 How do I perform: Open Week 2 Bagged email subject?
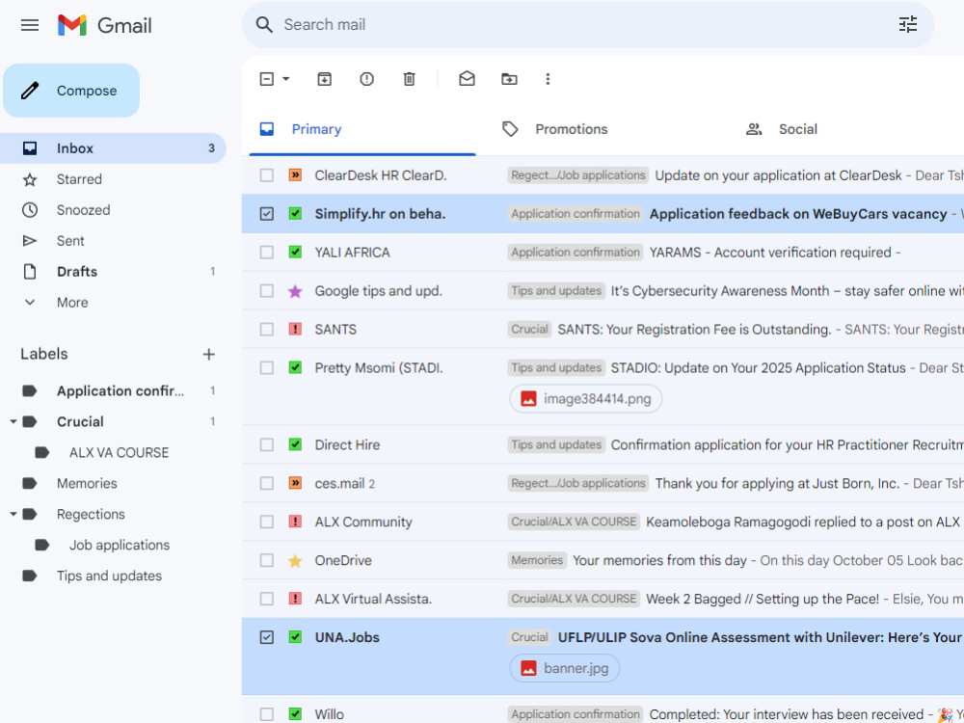coord(763,599)
